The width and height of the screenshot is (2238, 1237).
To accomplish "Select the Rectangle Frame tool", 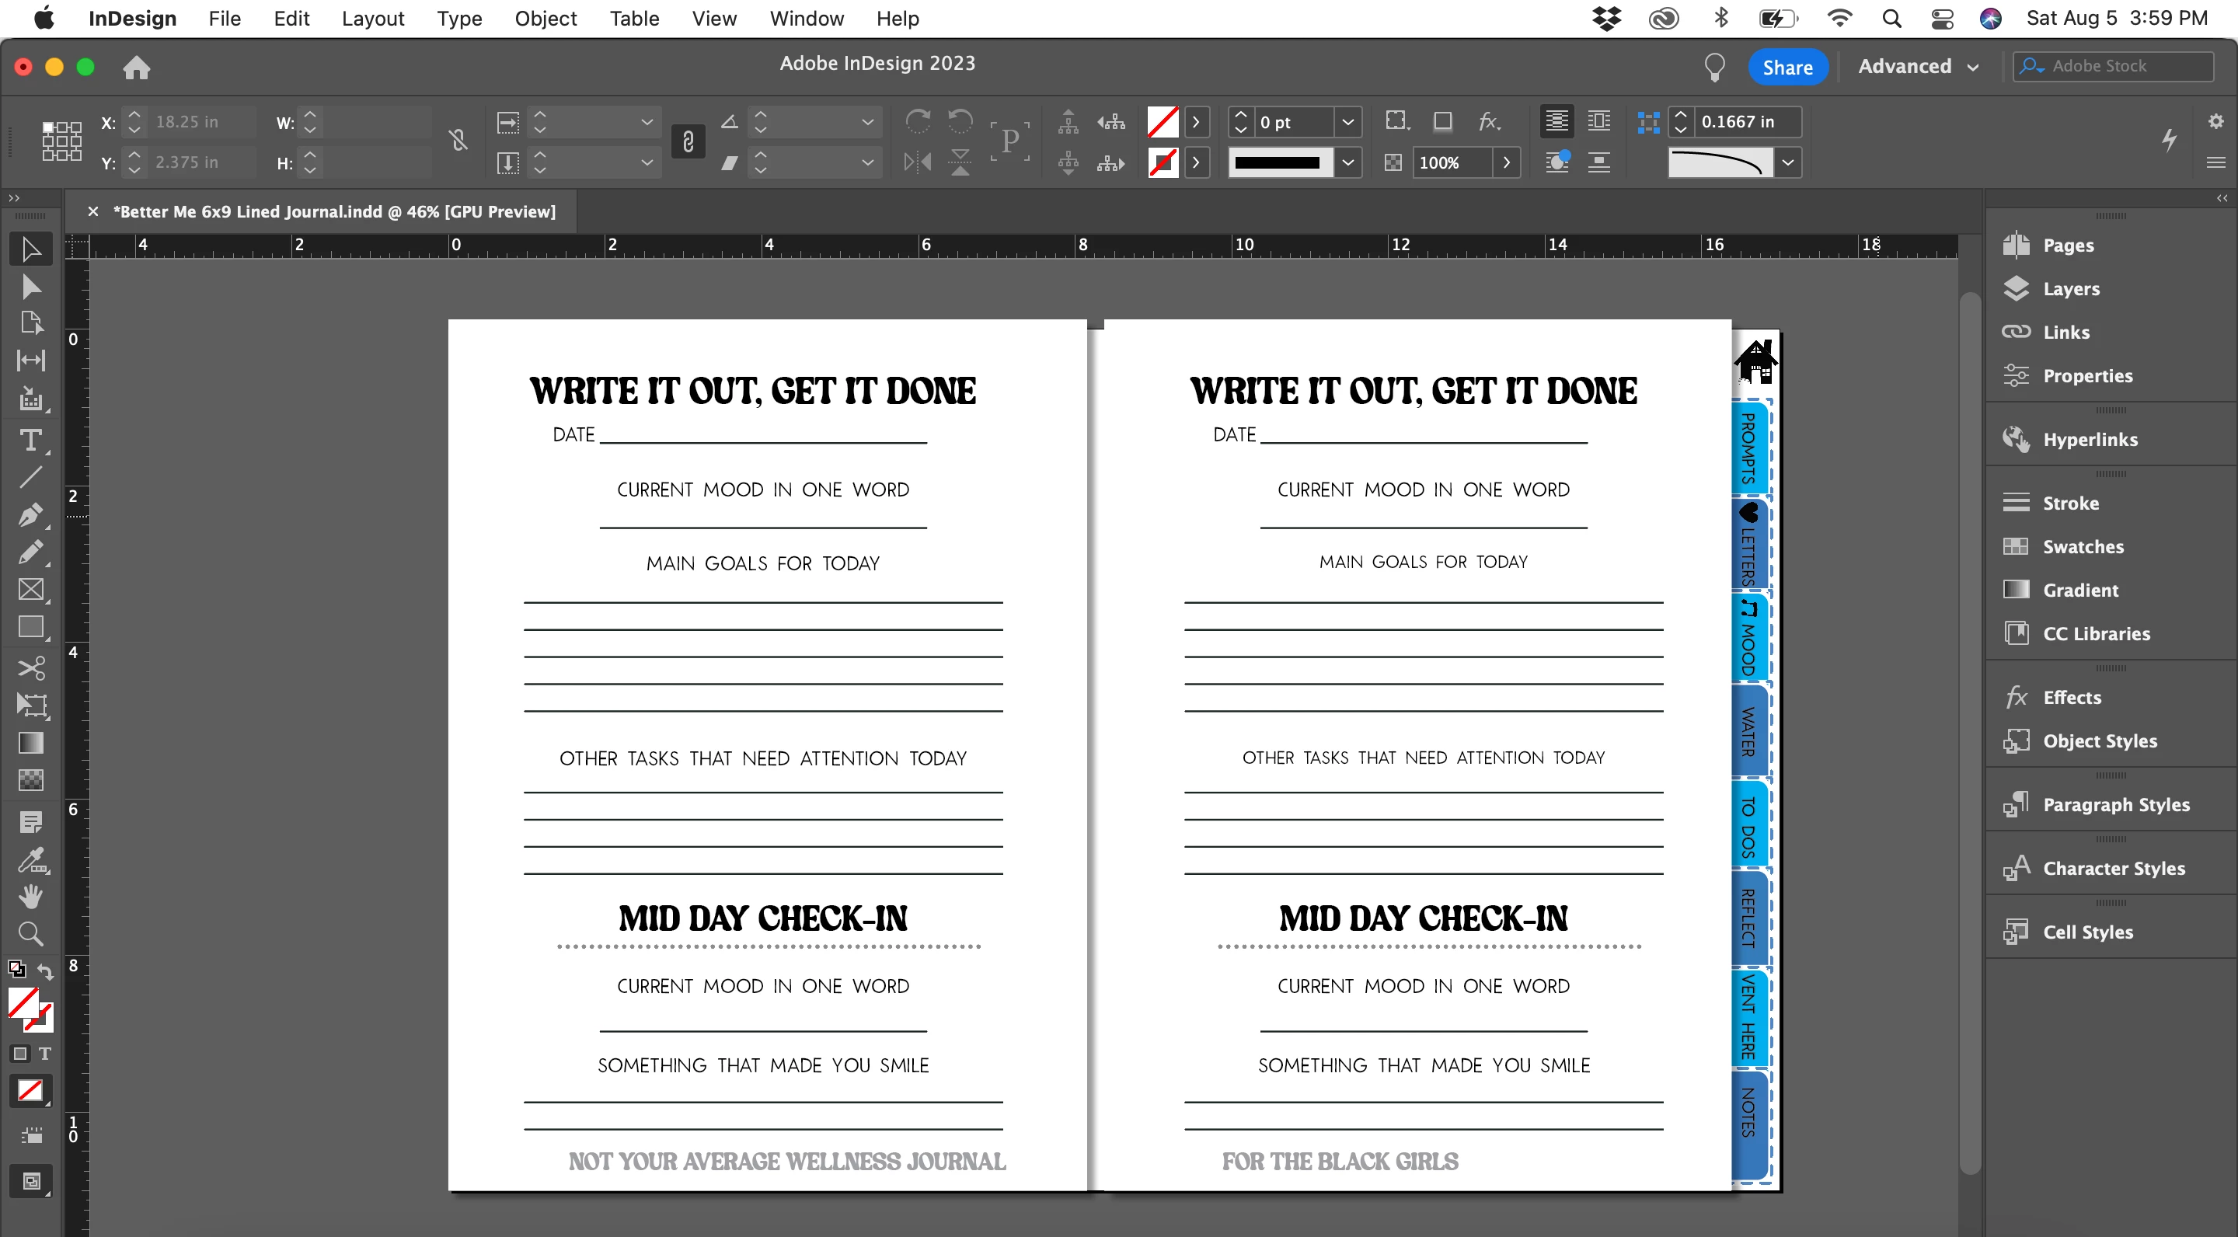I will (x=30, y=589).
